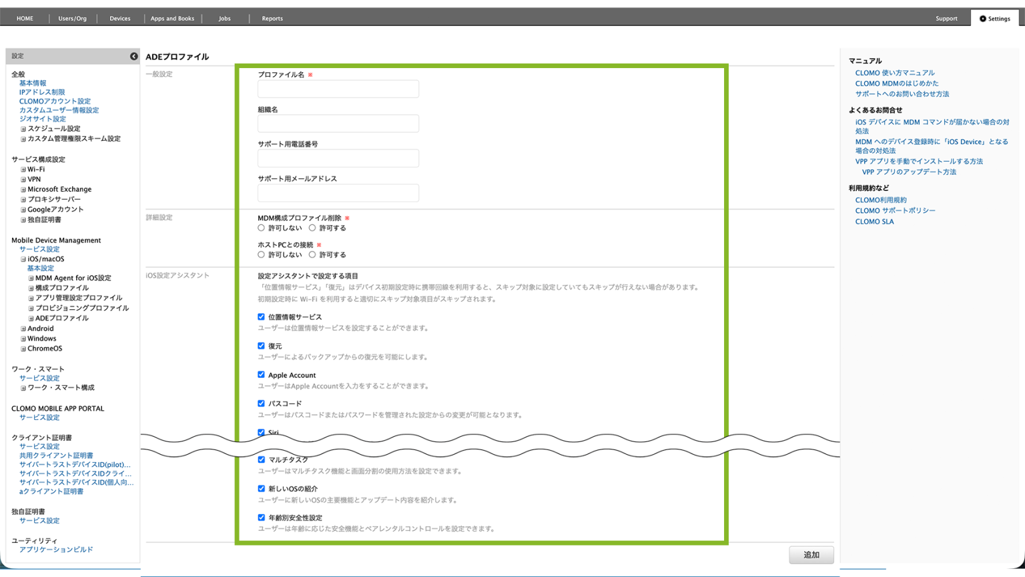This screenshot has height=577, width=1025.
Task: Toggle the 新しいOSの紹介 checkbox
Action: point(261,488)
